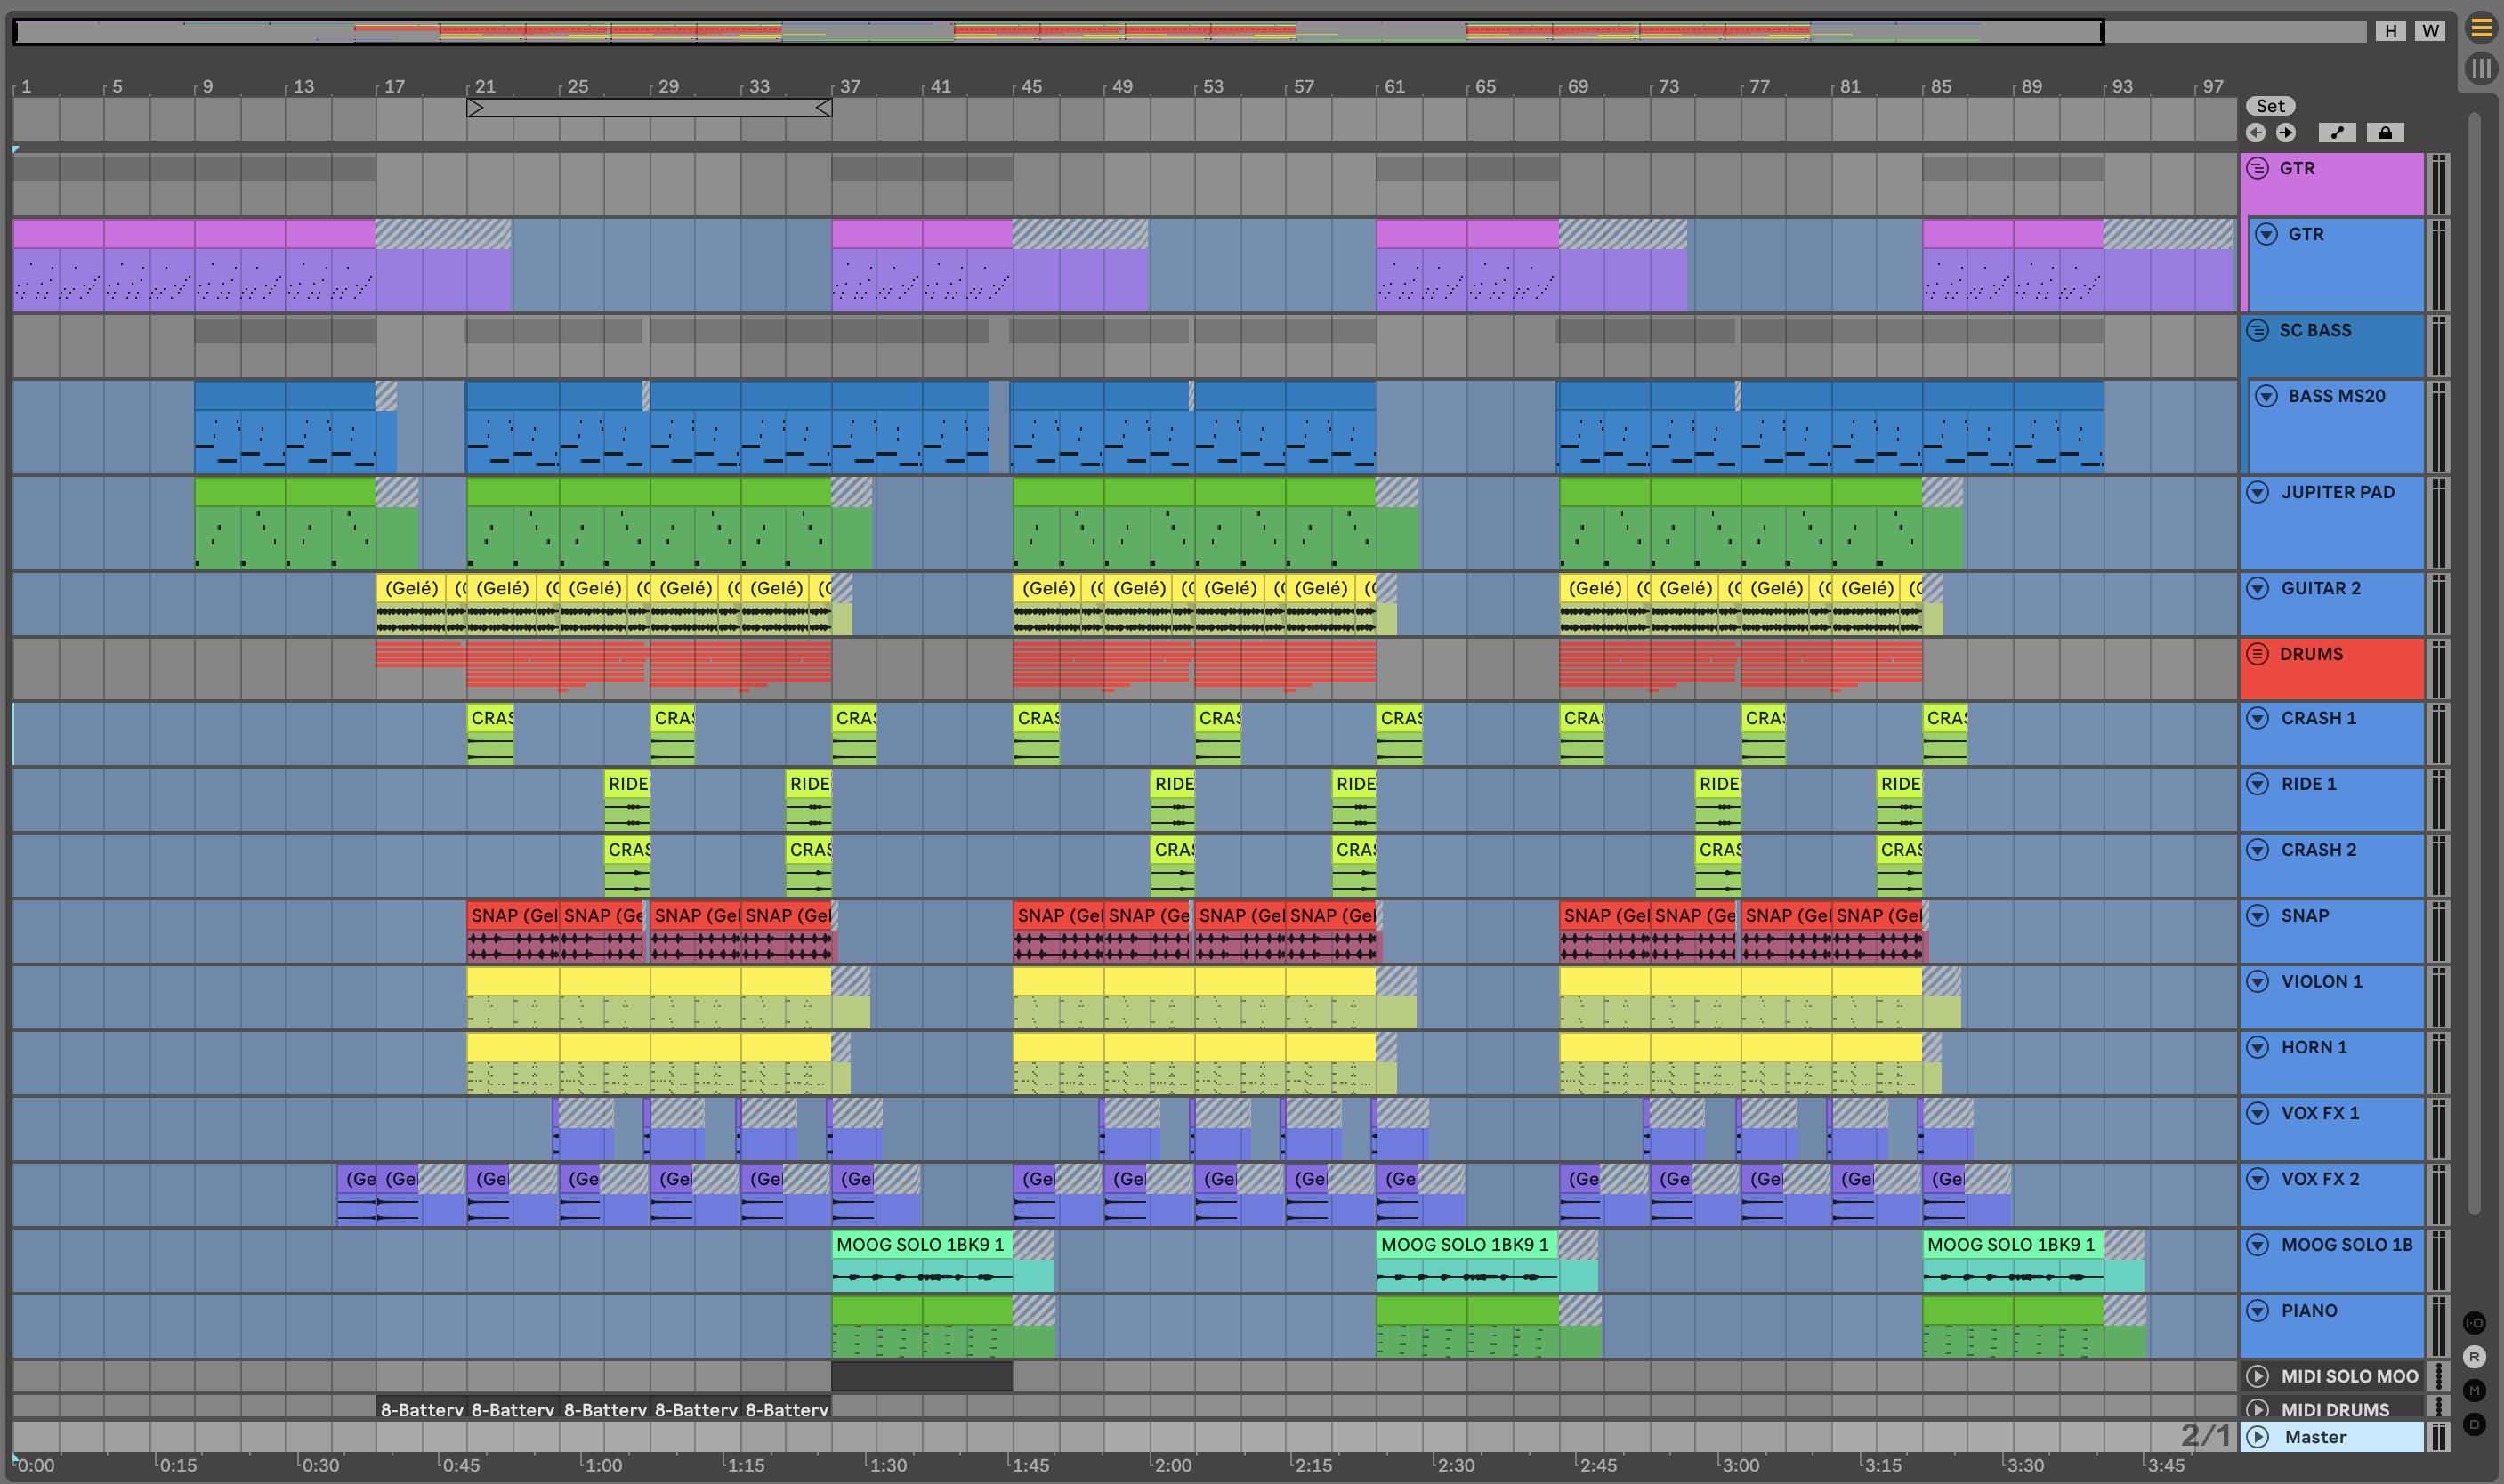
Task: Unfold the MIDI SOLO MOO track
Action: [x=2257, y=1376]
